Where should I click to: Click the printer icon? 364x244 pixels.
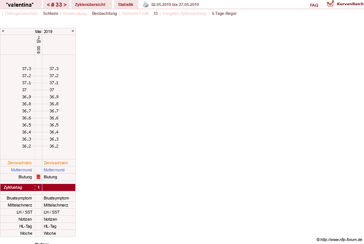coord(145,4)
